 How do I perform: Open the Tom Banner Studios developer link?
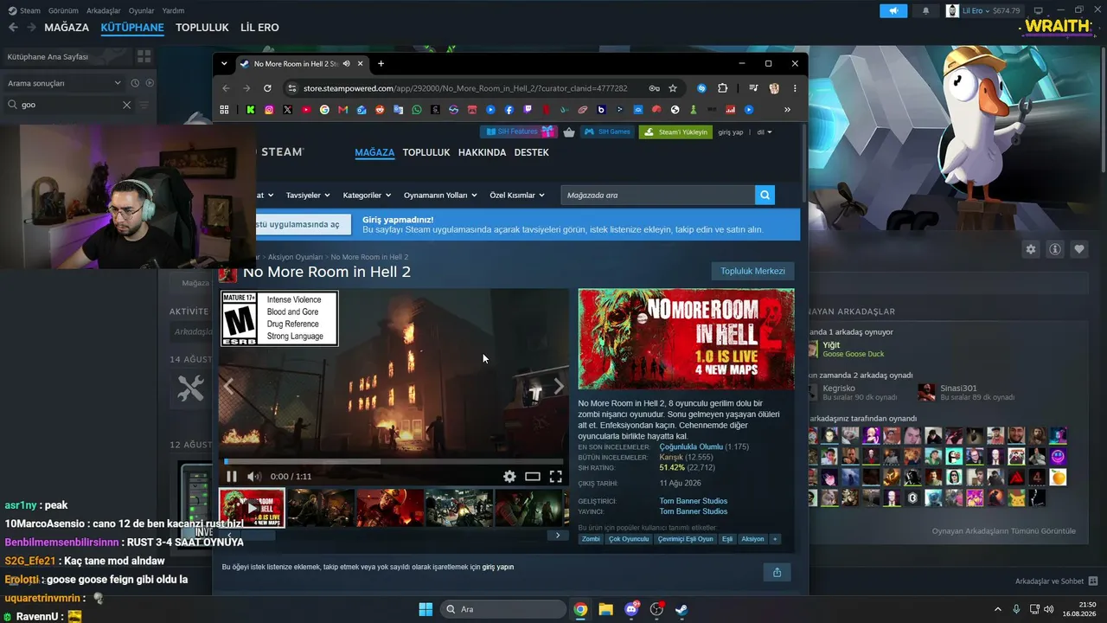tap(694, 501)
